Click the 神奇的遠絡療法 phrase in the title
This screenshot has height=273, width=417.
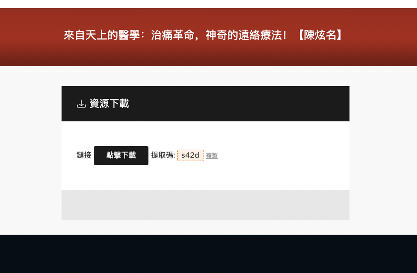[244, 35]
